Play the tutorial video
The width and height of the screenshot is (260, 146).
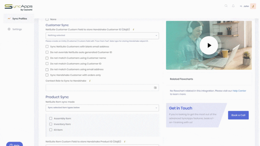coord(209,45)
